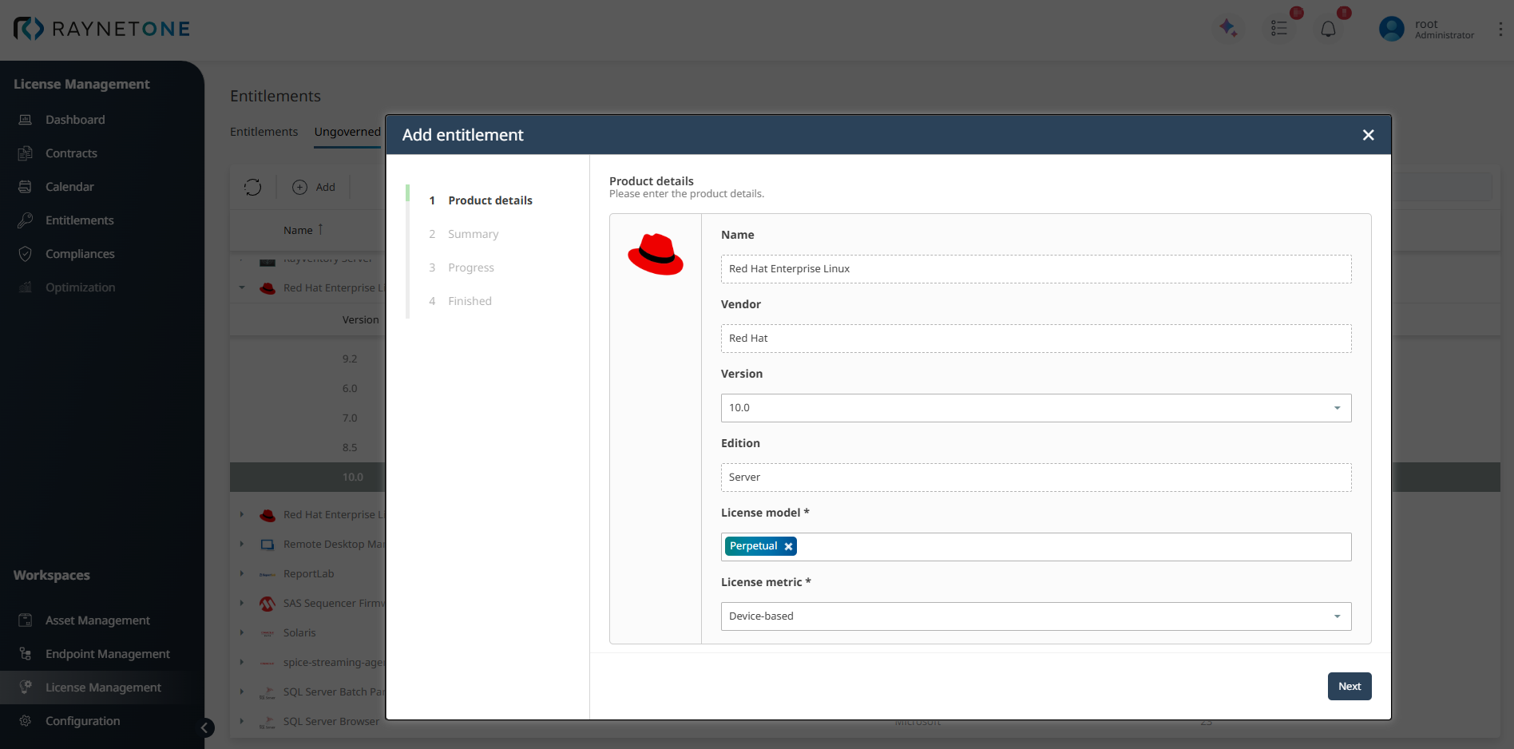Image resolution: width=1514 pixels, height=749 pixels.
Task: Expand the Remote Desktop Manager row
Action: coord(242,545)
